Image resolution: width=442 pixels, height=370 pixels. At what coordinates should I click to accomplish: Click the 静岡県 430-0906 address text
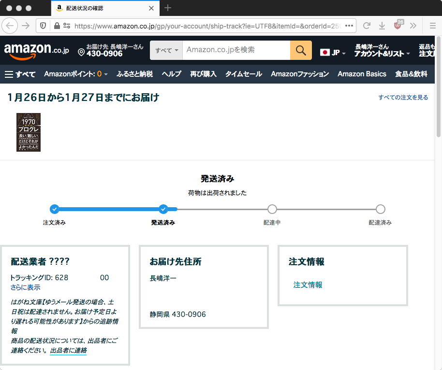click(x=177, y=314)
